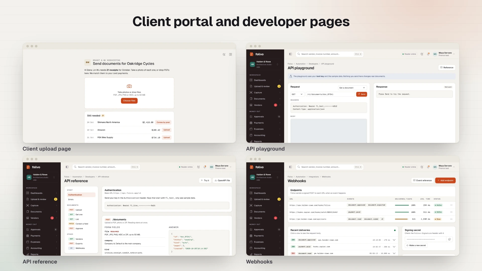Click the camera icon on the Client upload page
The image size is (482, 271).
coord(129,86)
